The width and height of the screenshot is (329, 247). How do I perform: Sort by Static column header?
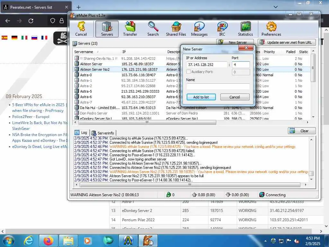[303, 52]
